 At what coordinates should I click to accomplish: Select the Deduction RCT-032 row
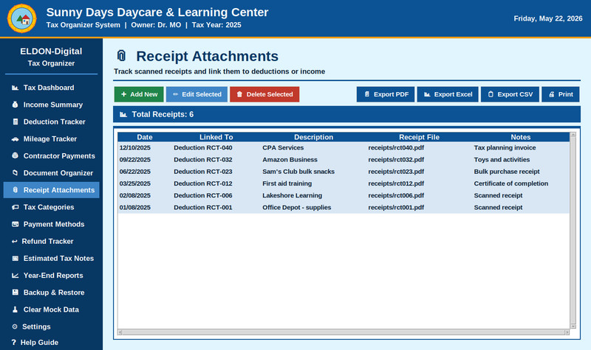coord(344,160)
